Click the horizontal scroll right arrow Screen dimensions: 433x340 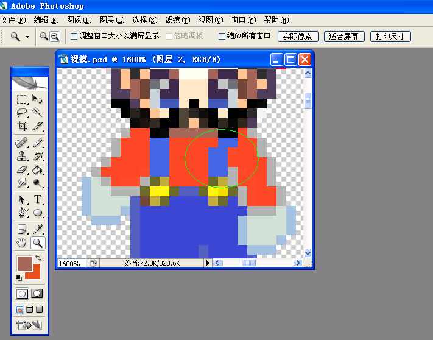point(298,263)
